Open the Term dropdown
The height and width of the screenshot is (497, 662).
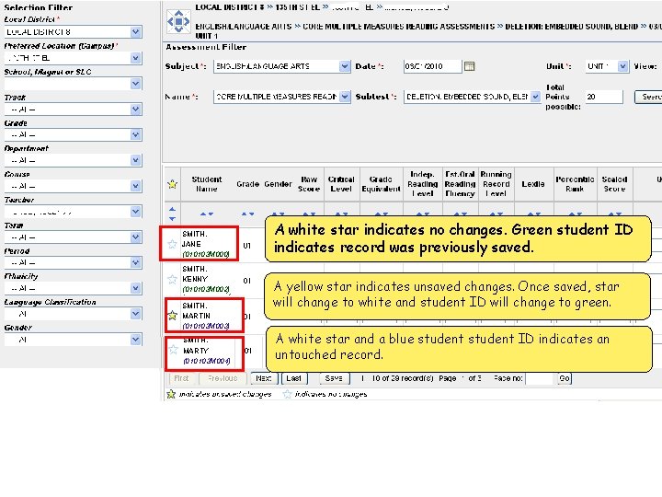[x=135, y=237]
